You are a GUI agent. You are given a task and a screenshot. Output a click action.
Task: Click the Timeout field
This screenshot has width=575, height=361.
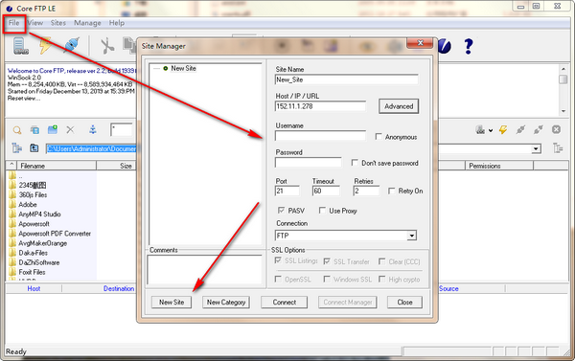click(x=326, y=191)
